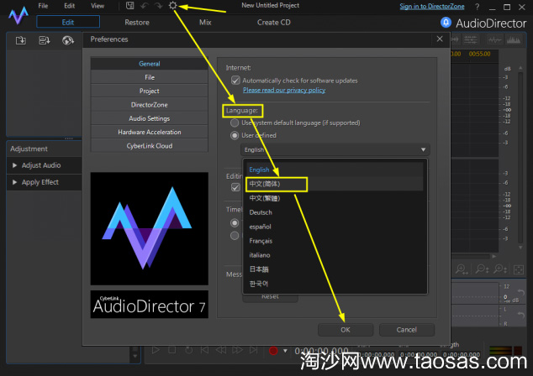Choose 한국어 in the language list
The image size is (533, 376).
pos(335,284)
